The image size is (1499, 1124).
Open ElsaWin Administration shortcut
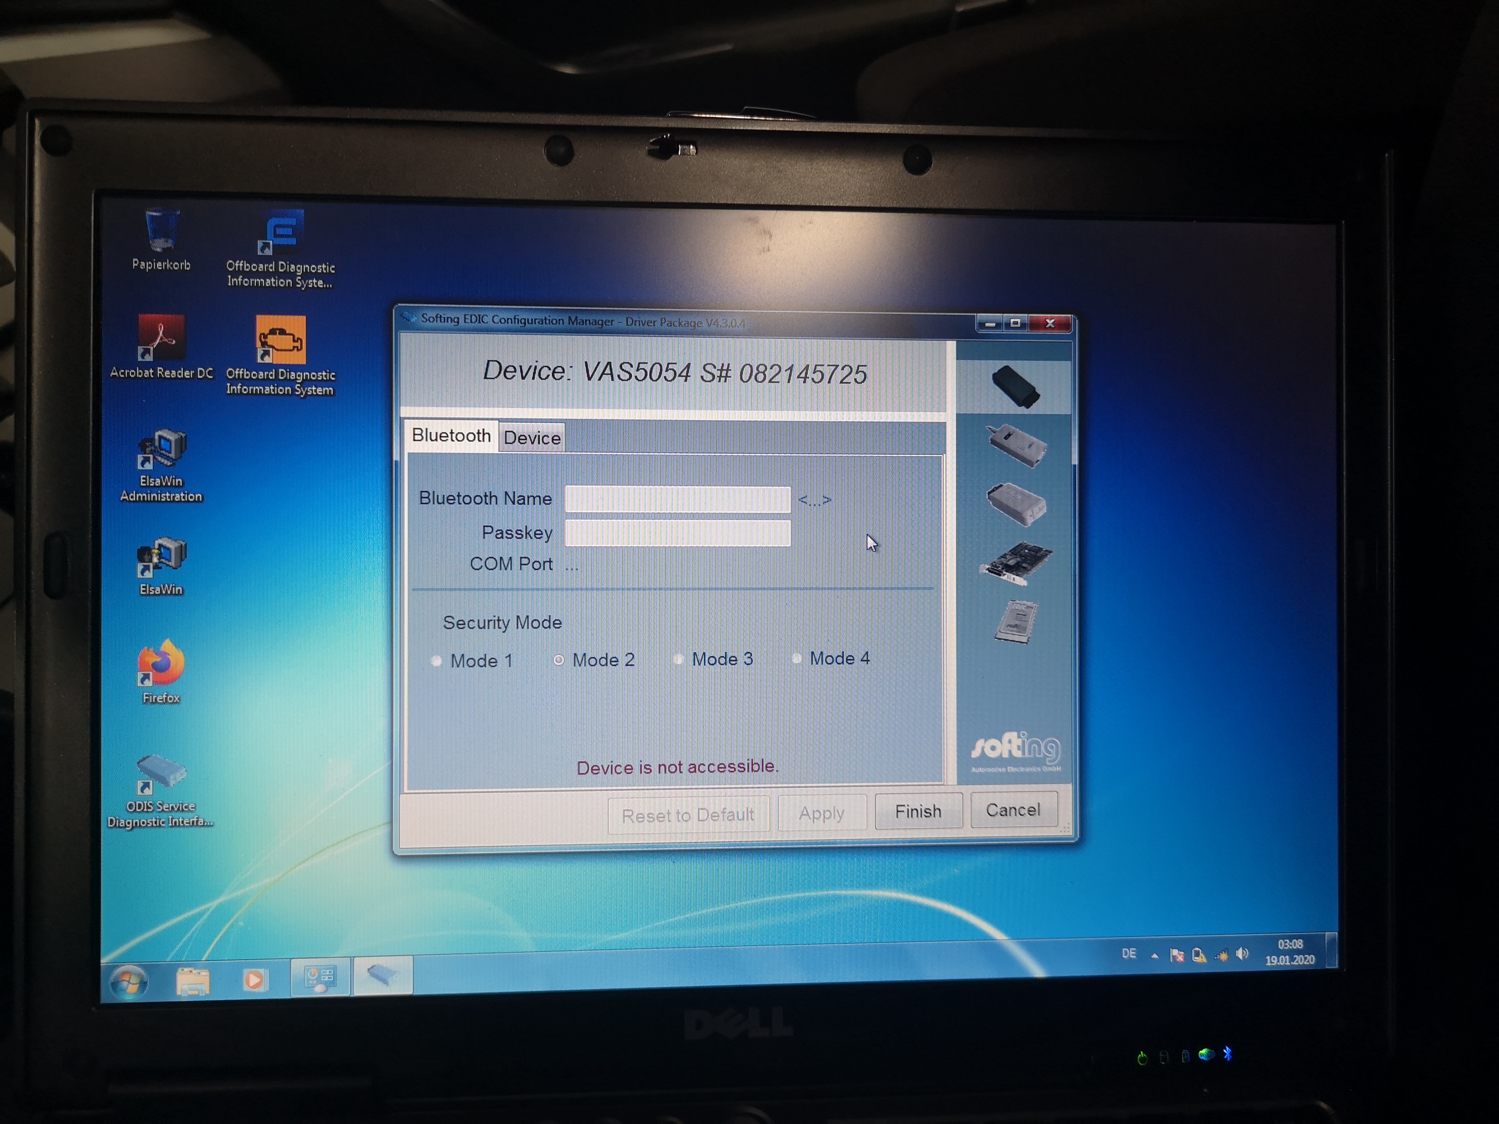(161, 465)
